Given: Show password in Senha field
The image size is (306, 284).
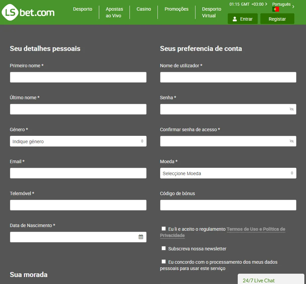Looking at the screenshot, I should tap(292, 109).
